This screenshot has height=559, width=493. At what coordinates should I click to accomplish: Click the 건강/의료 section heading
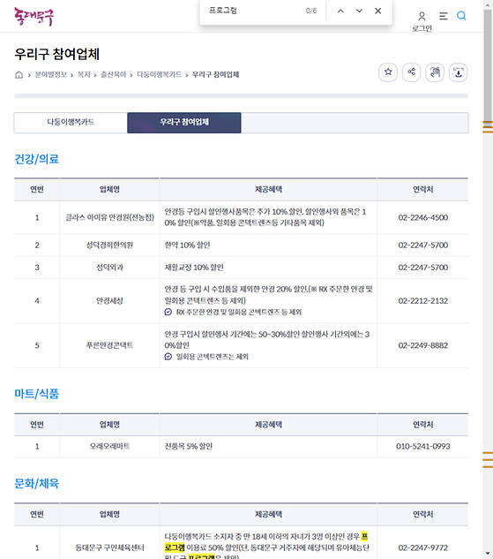click(37, 159)
